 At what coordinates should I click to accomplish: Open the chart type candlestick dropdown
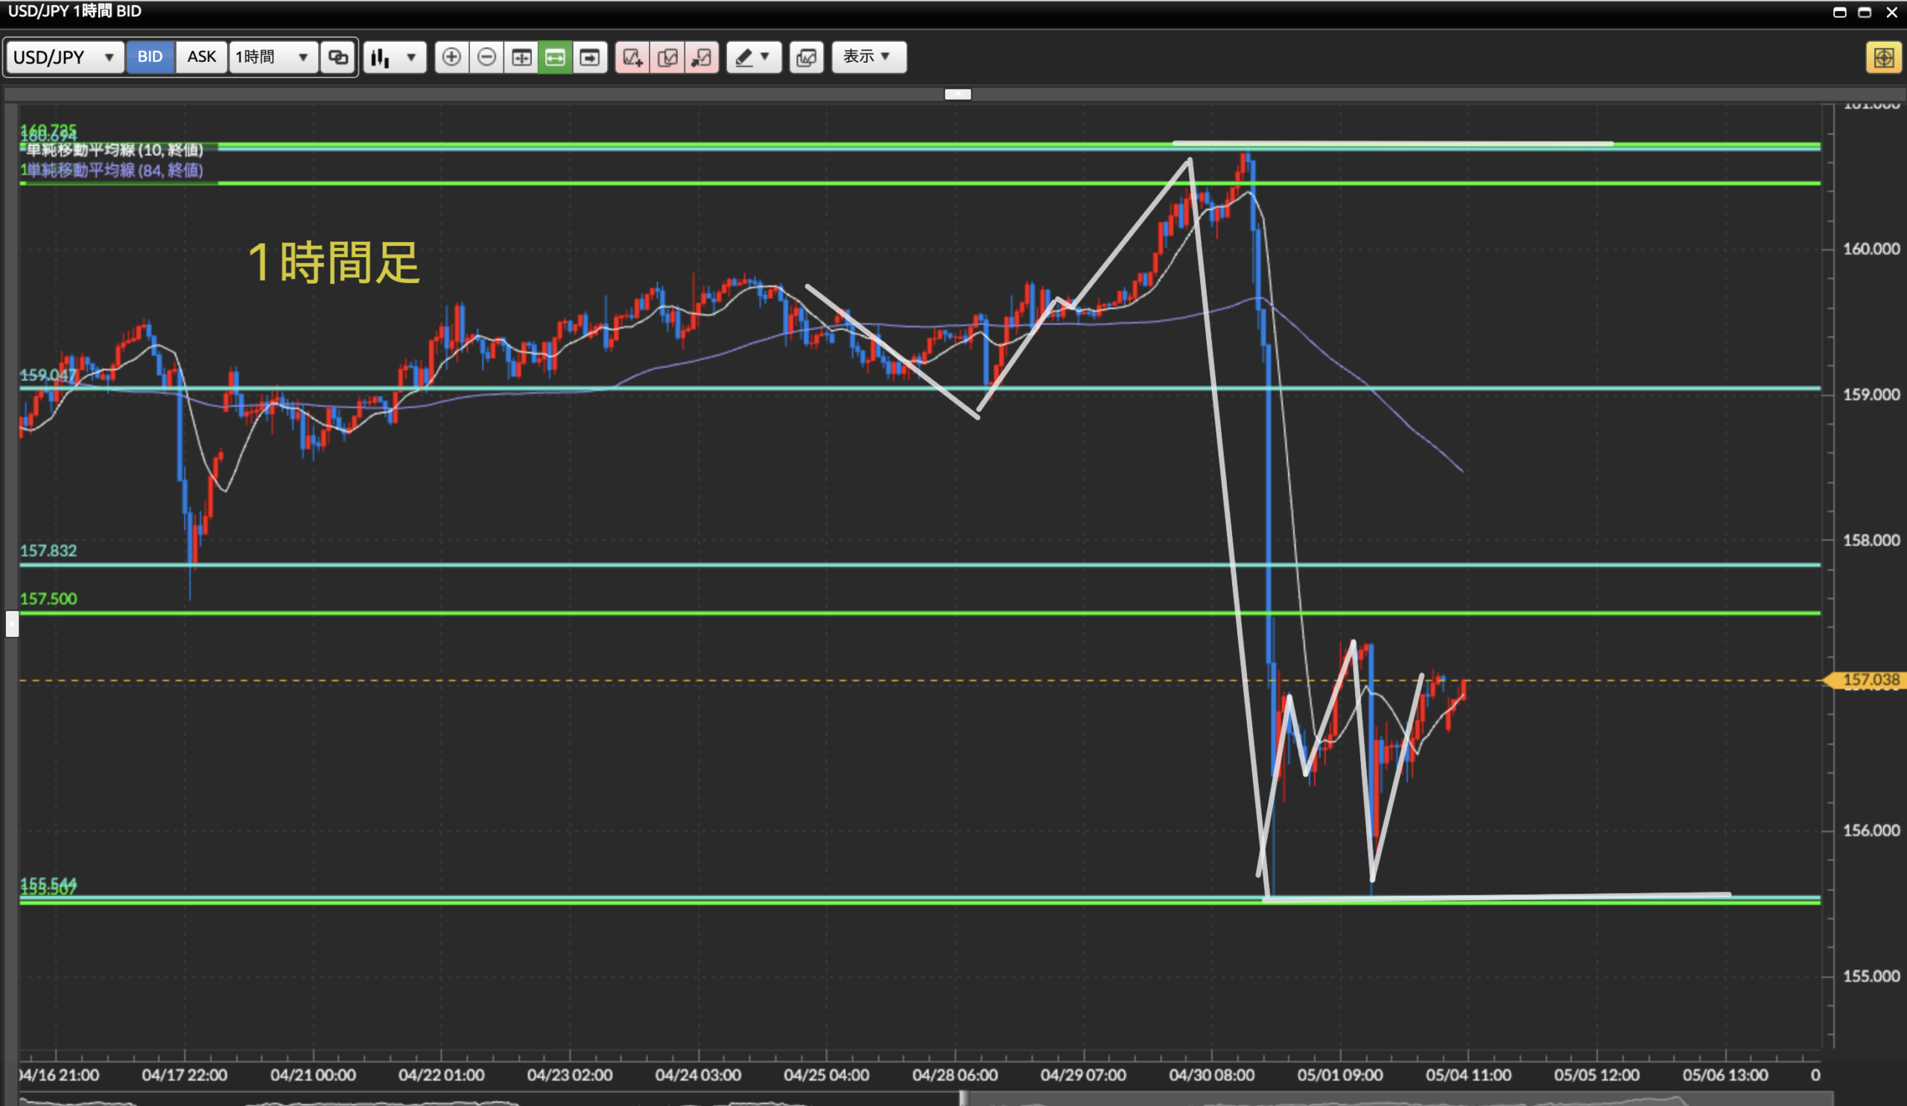pyautogui.click(x=395, y=57)
